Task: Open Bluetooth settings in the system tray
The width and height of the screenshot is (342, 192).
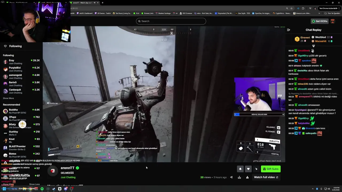Action: click(317, 189)
